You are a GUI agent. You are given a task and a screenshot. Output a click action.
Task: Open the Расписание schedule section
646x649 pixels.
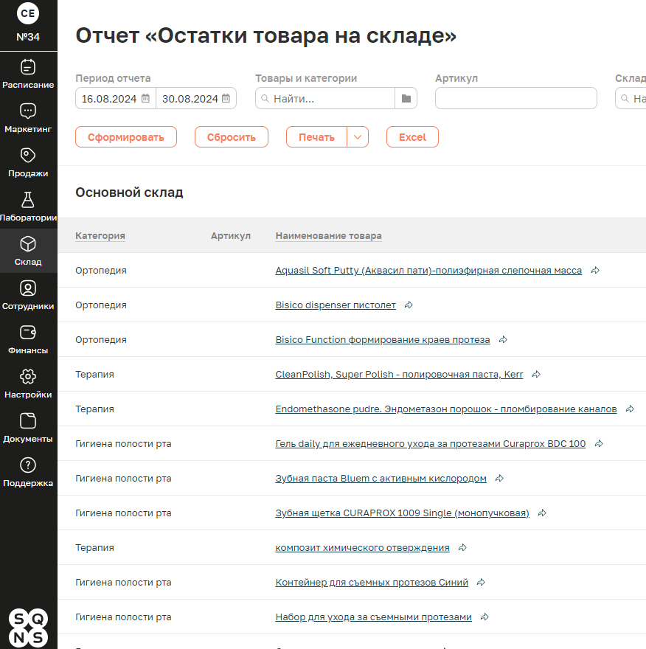[x=28, y=74]
